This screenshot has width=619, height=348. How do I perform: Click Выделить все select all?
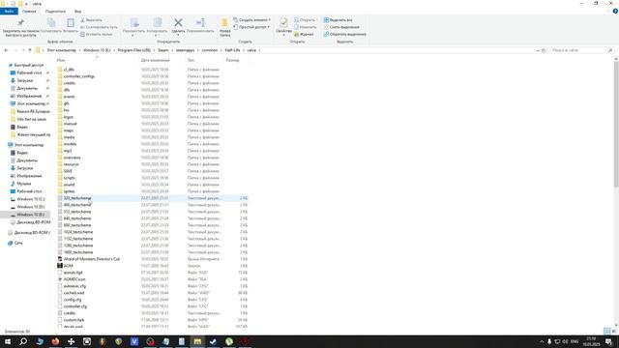(x=338, y=20)
